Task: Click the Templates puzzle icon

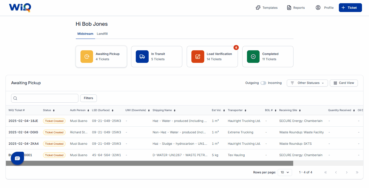Action: coord(258,8)
